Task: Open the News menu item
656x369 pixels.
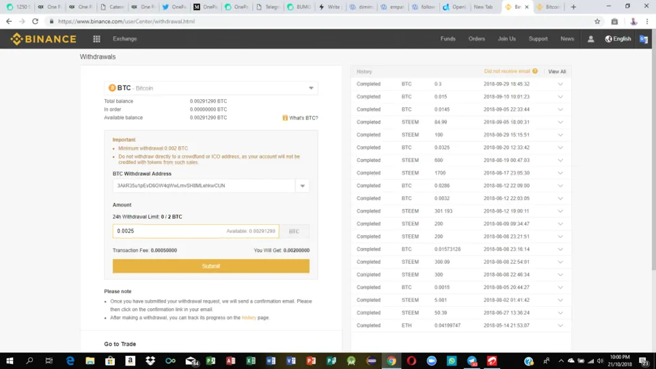Action: 567,39
